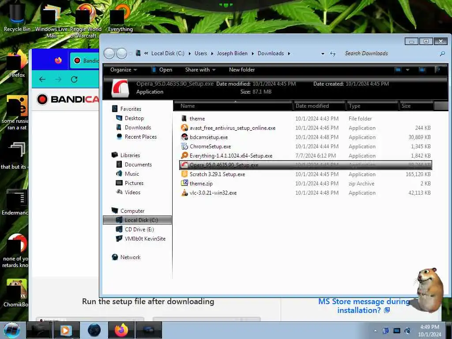Open the Recycle Bin desktop icon
Viewport: 452px width, 339px height.
point(16,18)
